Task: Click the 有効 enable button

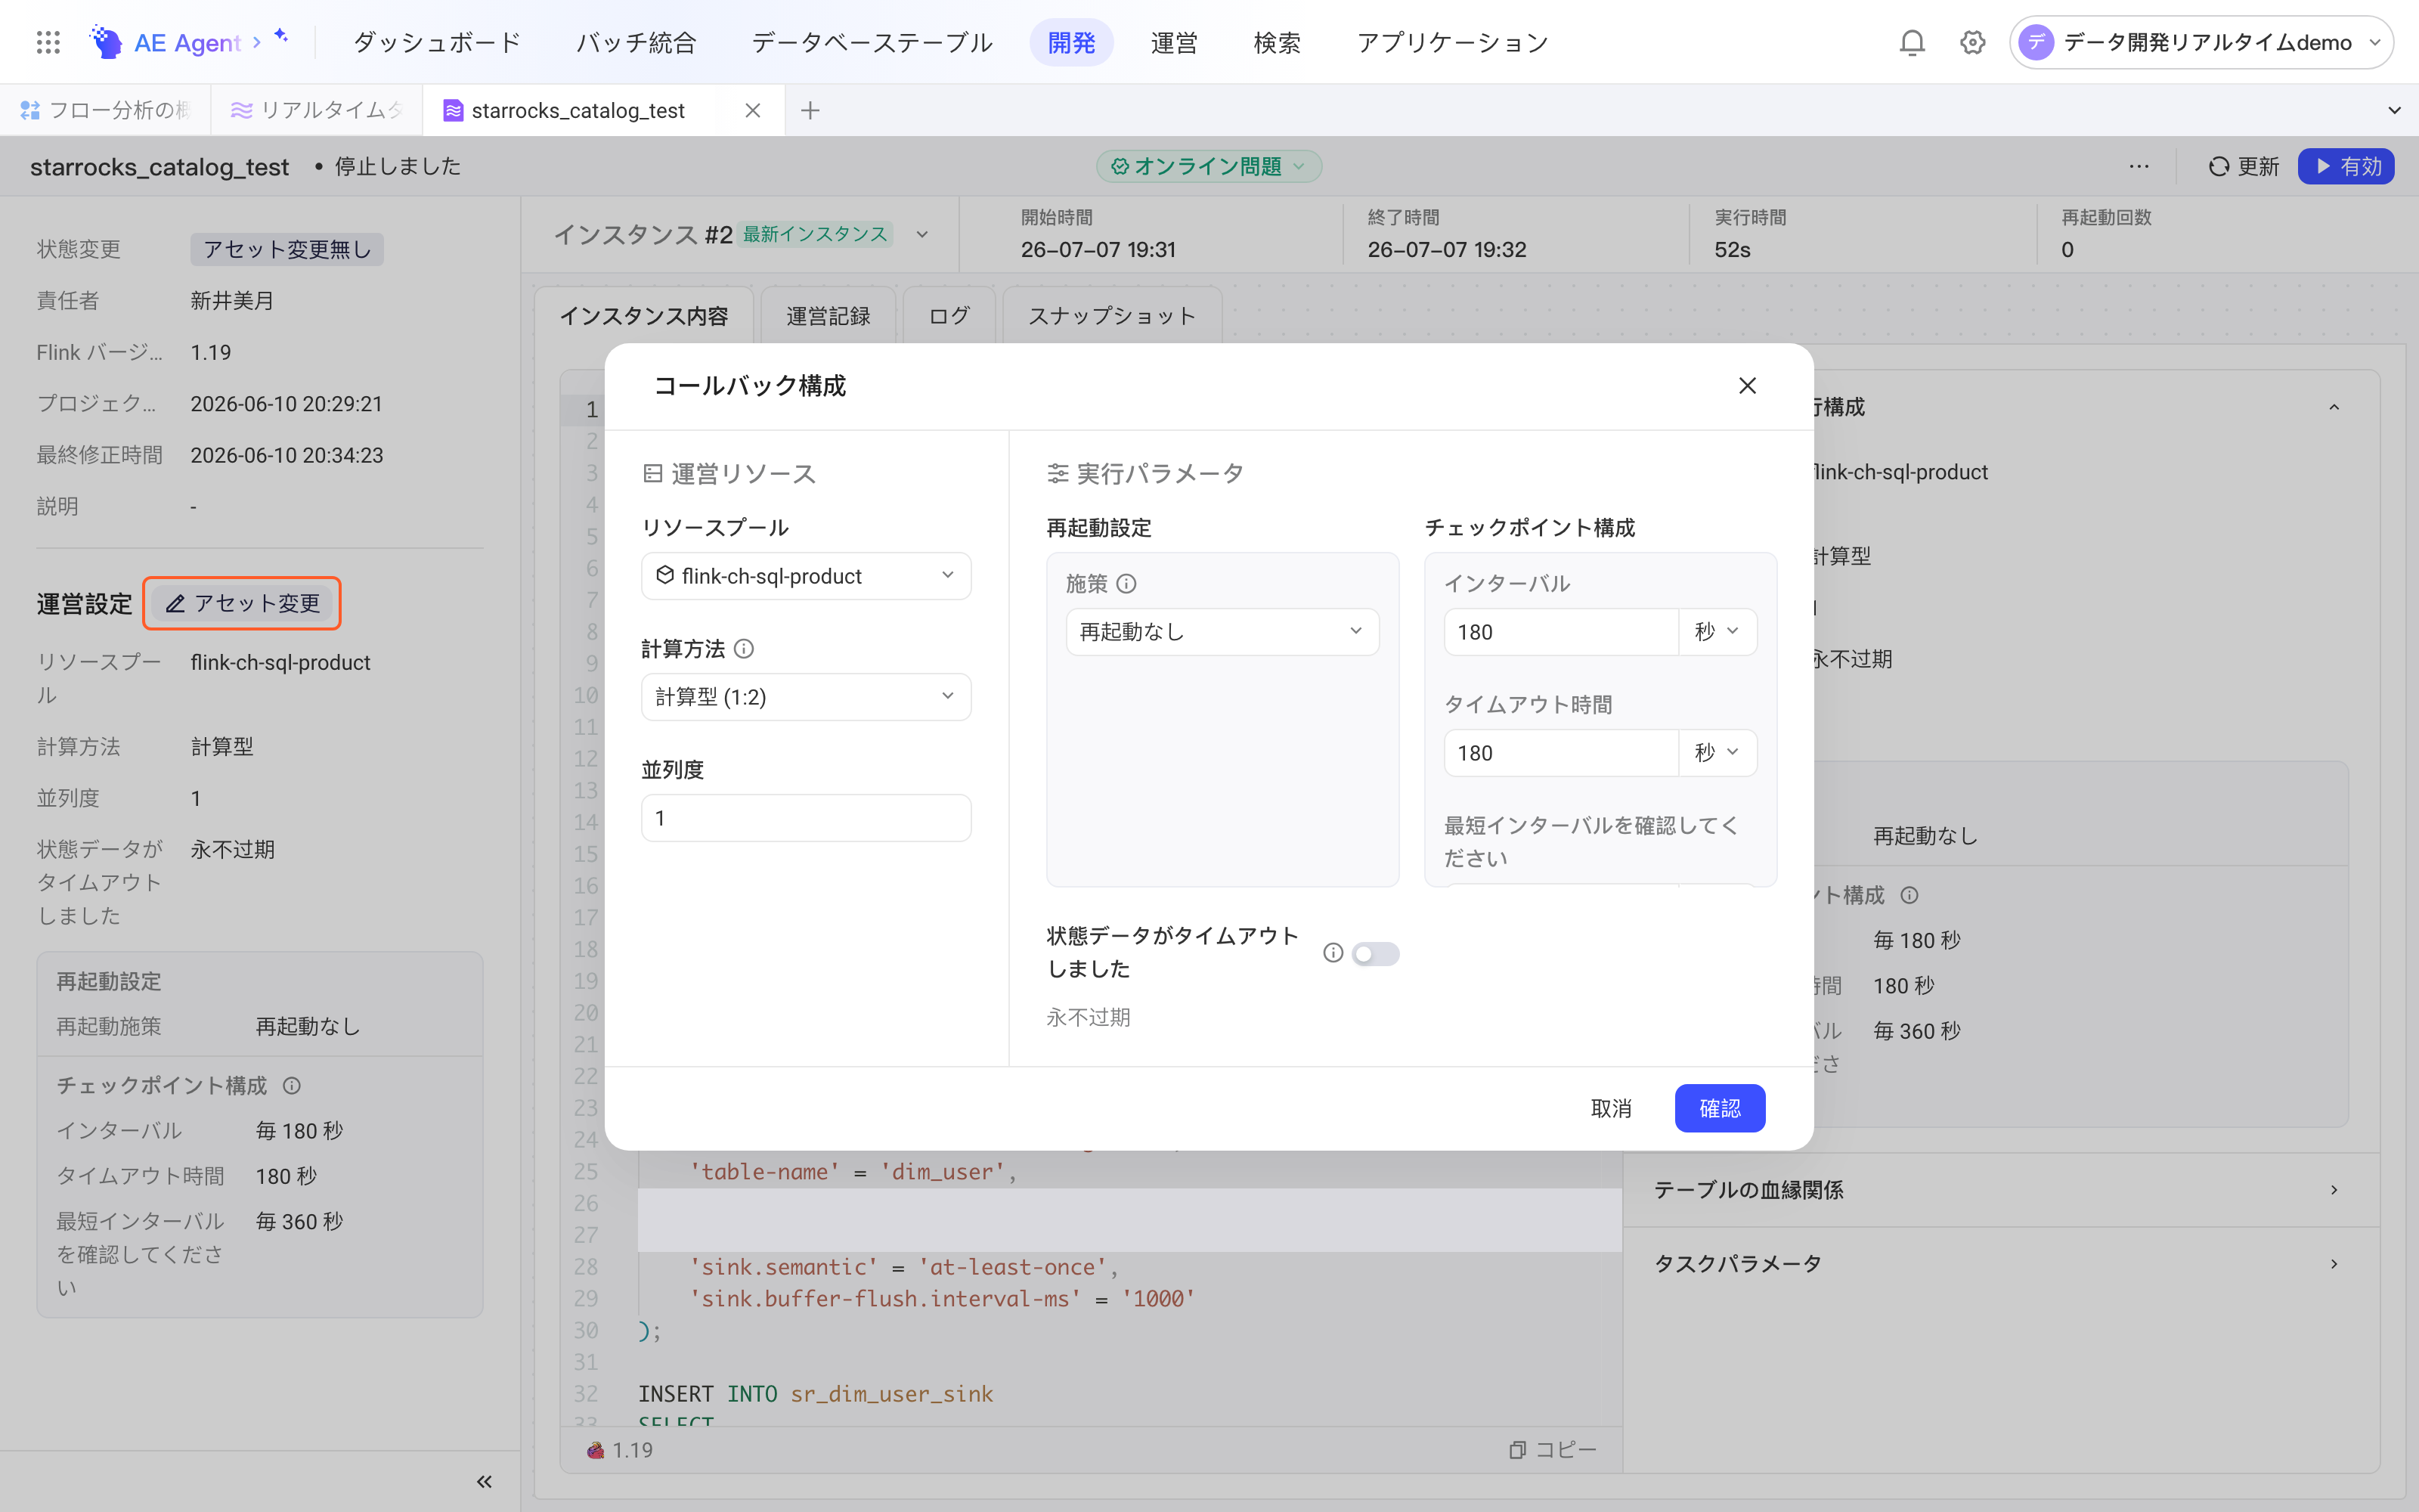Action: point(2346,166)
